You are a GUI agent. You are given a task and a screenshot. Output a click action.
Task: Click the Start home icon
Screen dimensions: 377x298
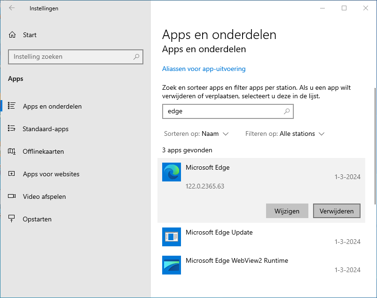click(12, 35)
